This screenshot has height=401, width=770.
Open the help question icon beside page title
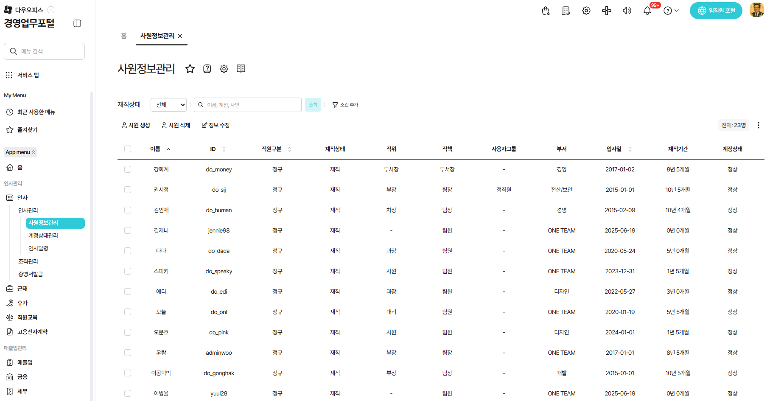[x=207, y=69]
